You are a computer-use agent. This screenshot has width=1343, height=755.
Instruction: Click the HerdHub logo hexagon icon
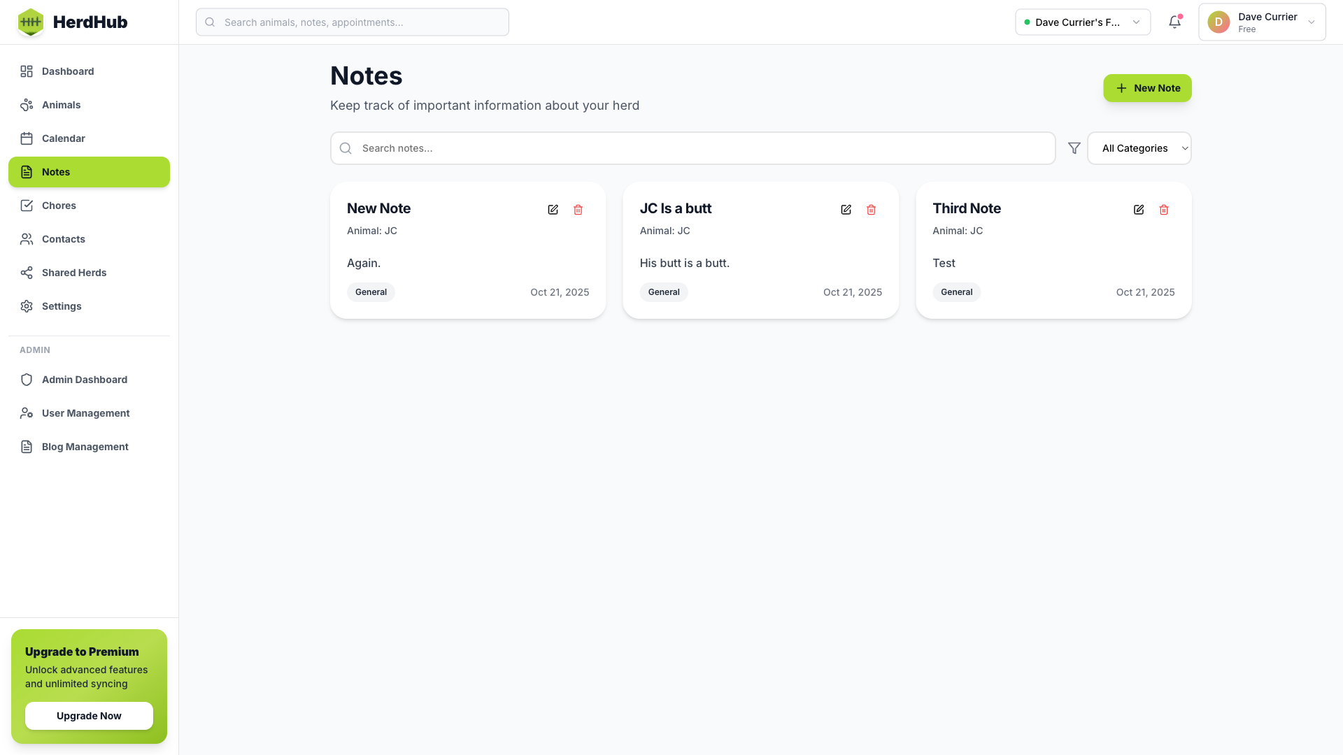[x=31, y=22]
